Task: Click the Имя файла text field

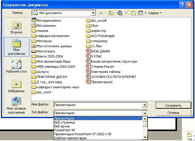Action: [98, 105]
